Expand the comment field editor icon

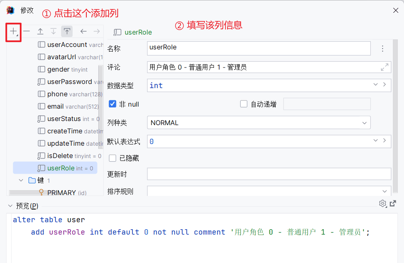tap(384, 67)
